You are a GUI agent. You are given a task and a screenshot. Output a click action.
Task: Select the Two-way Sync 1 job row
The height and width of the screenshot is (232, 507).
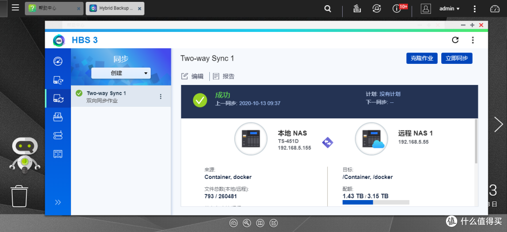tap(121, 96)
